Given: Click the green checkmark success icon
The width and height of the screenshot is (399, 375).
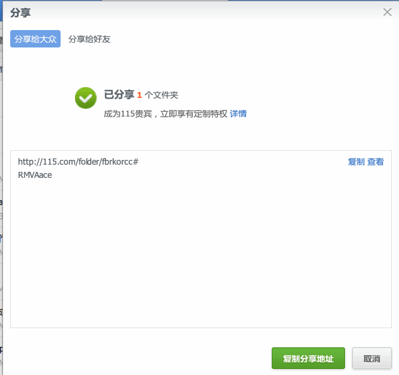Looking at the screenshot, I should 86,98.
